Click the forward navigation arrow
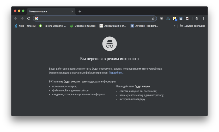219x132 pixels. [22, 18]
